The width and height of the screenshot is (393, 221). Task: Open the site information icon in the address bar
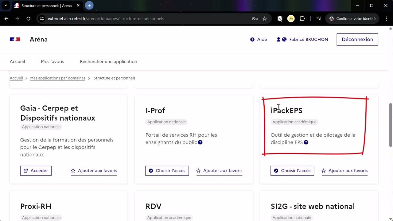(x=42, y=18)
